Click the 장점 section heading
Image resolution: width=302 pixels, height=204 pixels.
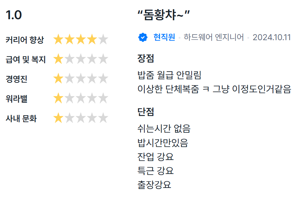tap(146, 58)
